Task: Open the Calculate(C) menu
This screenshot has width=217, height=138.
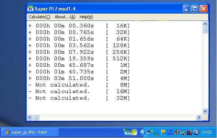Action: (x=40, y=17)
